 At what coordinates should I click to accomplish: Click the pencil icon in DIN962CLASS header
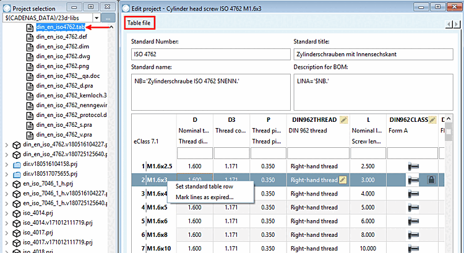[x=432, y=120]
